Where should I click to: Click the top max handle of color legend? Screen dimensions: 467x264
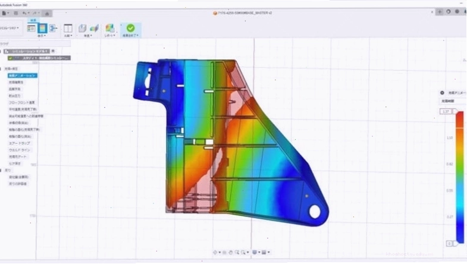(456, 111)
